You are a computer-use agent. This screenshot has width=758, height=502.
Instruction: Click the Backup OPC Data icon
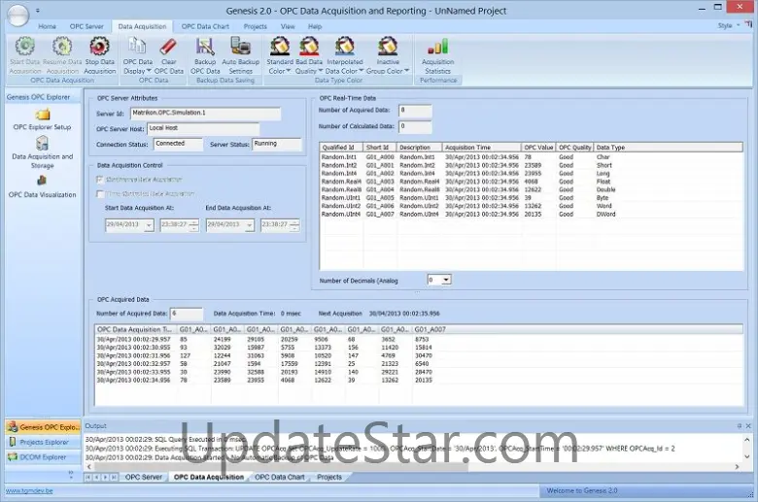click(x=205, y=47)
